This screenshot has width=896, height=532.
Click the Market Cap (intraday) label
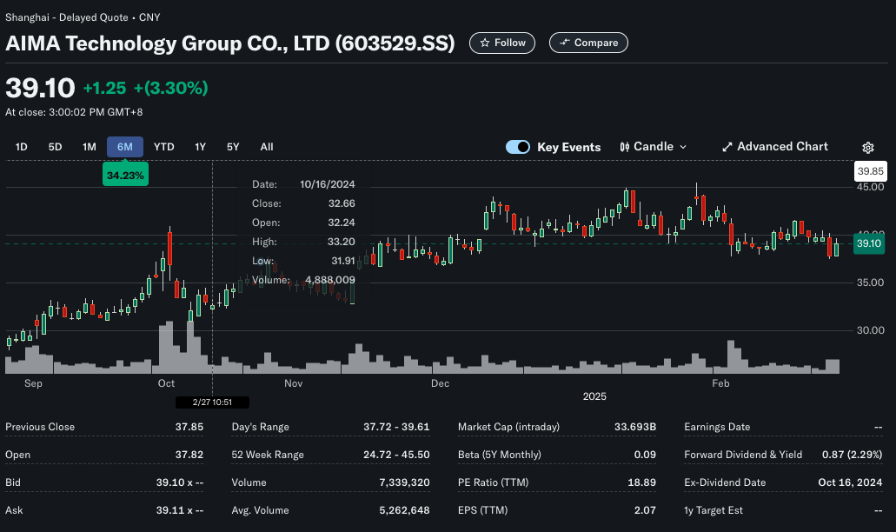coord(508,427)
